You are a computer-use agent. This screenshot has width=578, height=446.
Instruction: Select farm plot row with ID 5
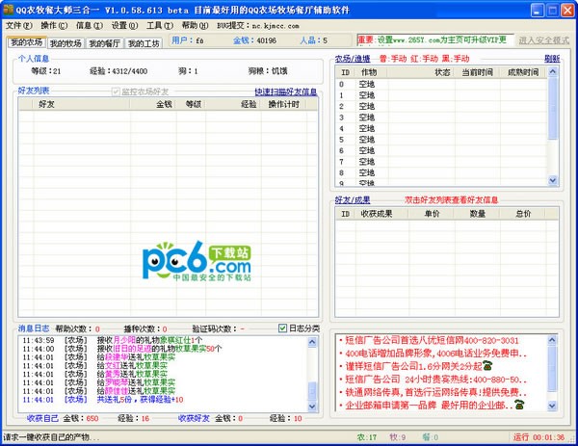[x=441, y=140]
